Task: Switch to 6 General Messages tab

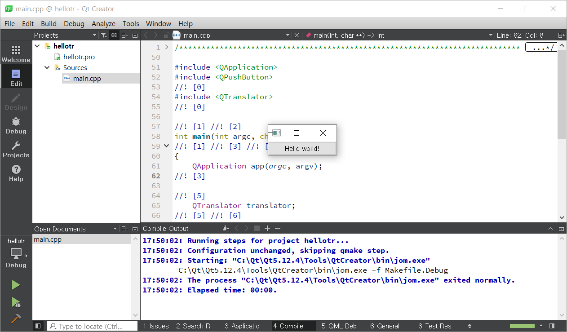Action: coord(389,326)
